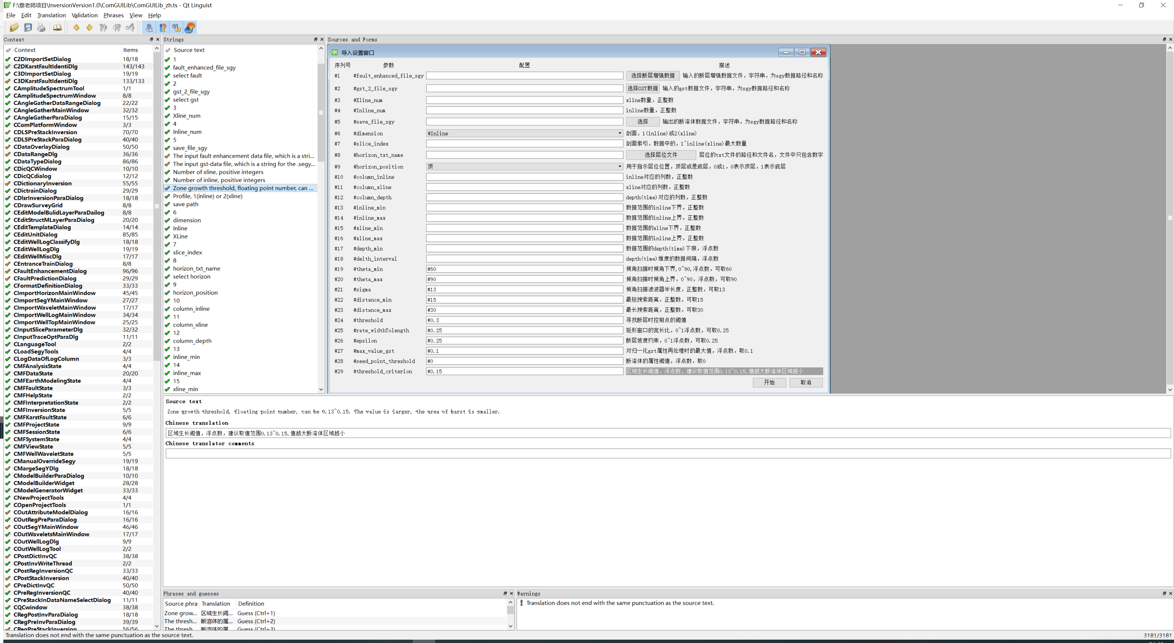The width and height of the screenshot is (1174, 643).
Task: Toggle done checkmark for 'select gst' string
Action: point(167,100)
